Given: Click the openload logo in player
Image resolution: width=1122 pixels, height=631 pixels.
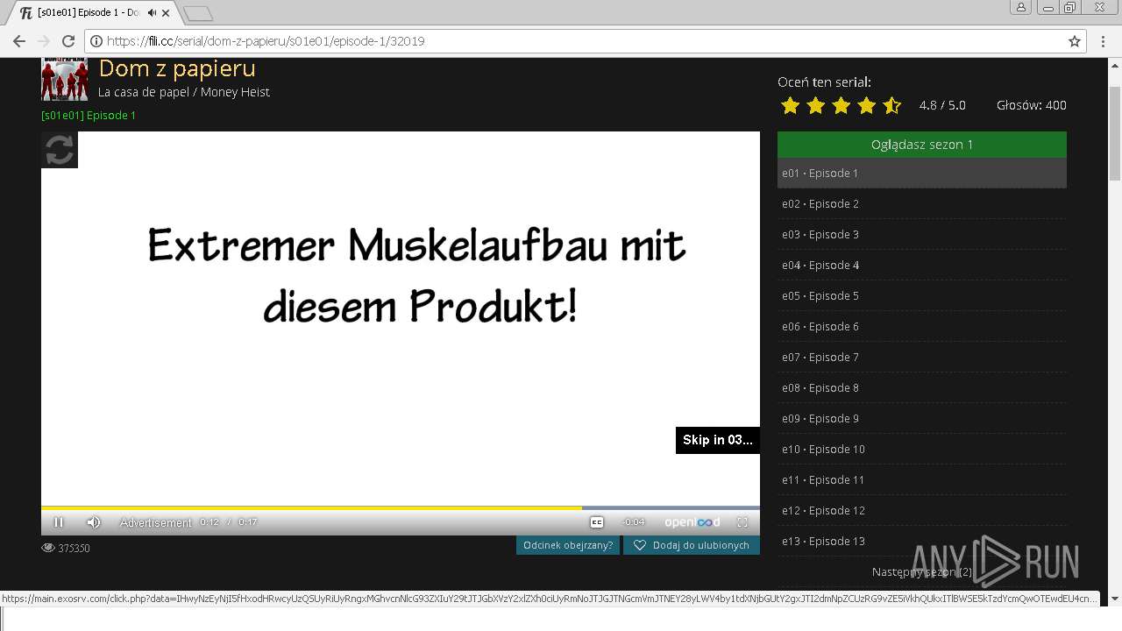Looking at the screenshot, I should pyautogui.click(x=692, y=522).
